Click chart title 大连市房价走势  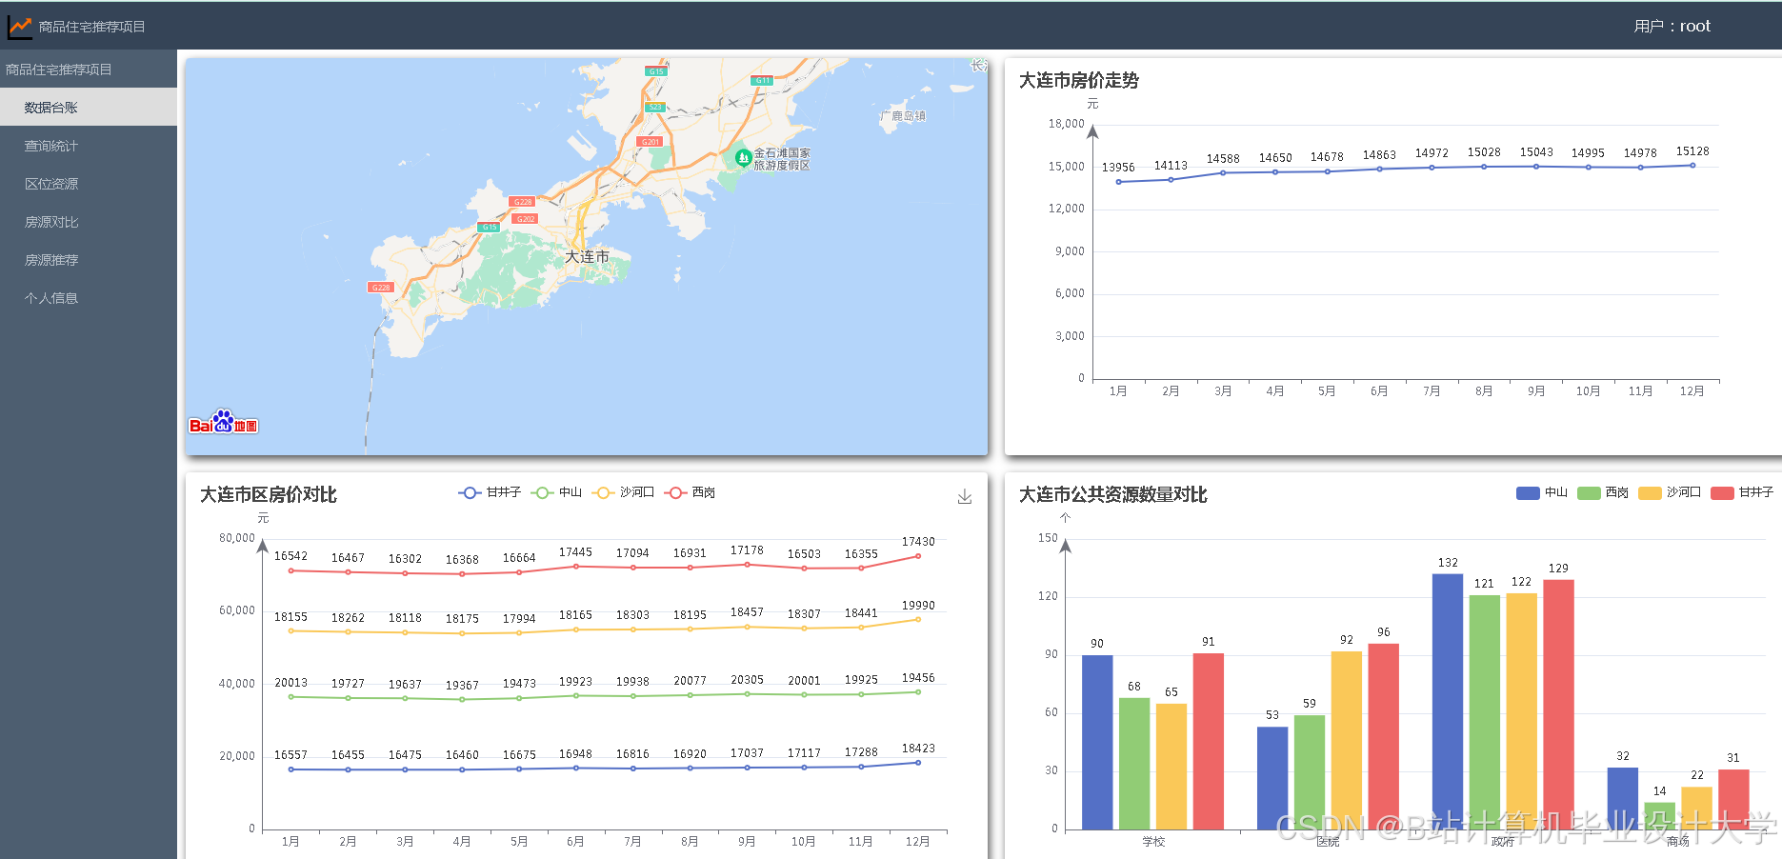click(x=1078, y=80)
